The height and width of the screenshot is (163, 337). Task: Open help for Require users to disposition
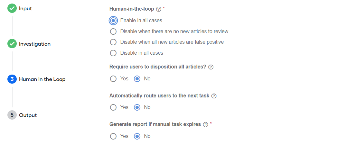211,67
